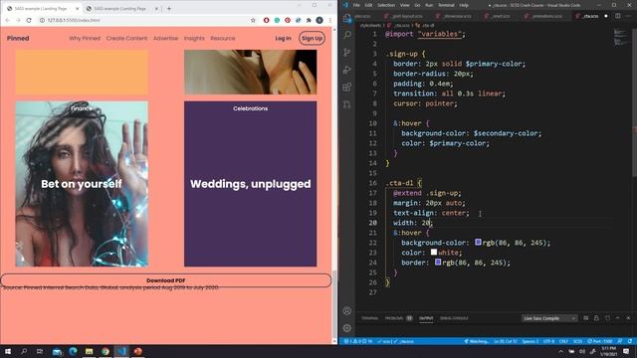Open Run and Debug view
Screen dimensions: 637x358
pyautogui.click(x=347, y=70)
